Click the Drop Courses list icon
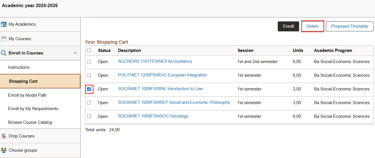The image size is (375, 158). point(4,136)
